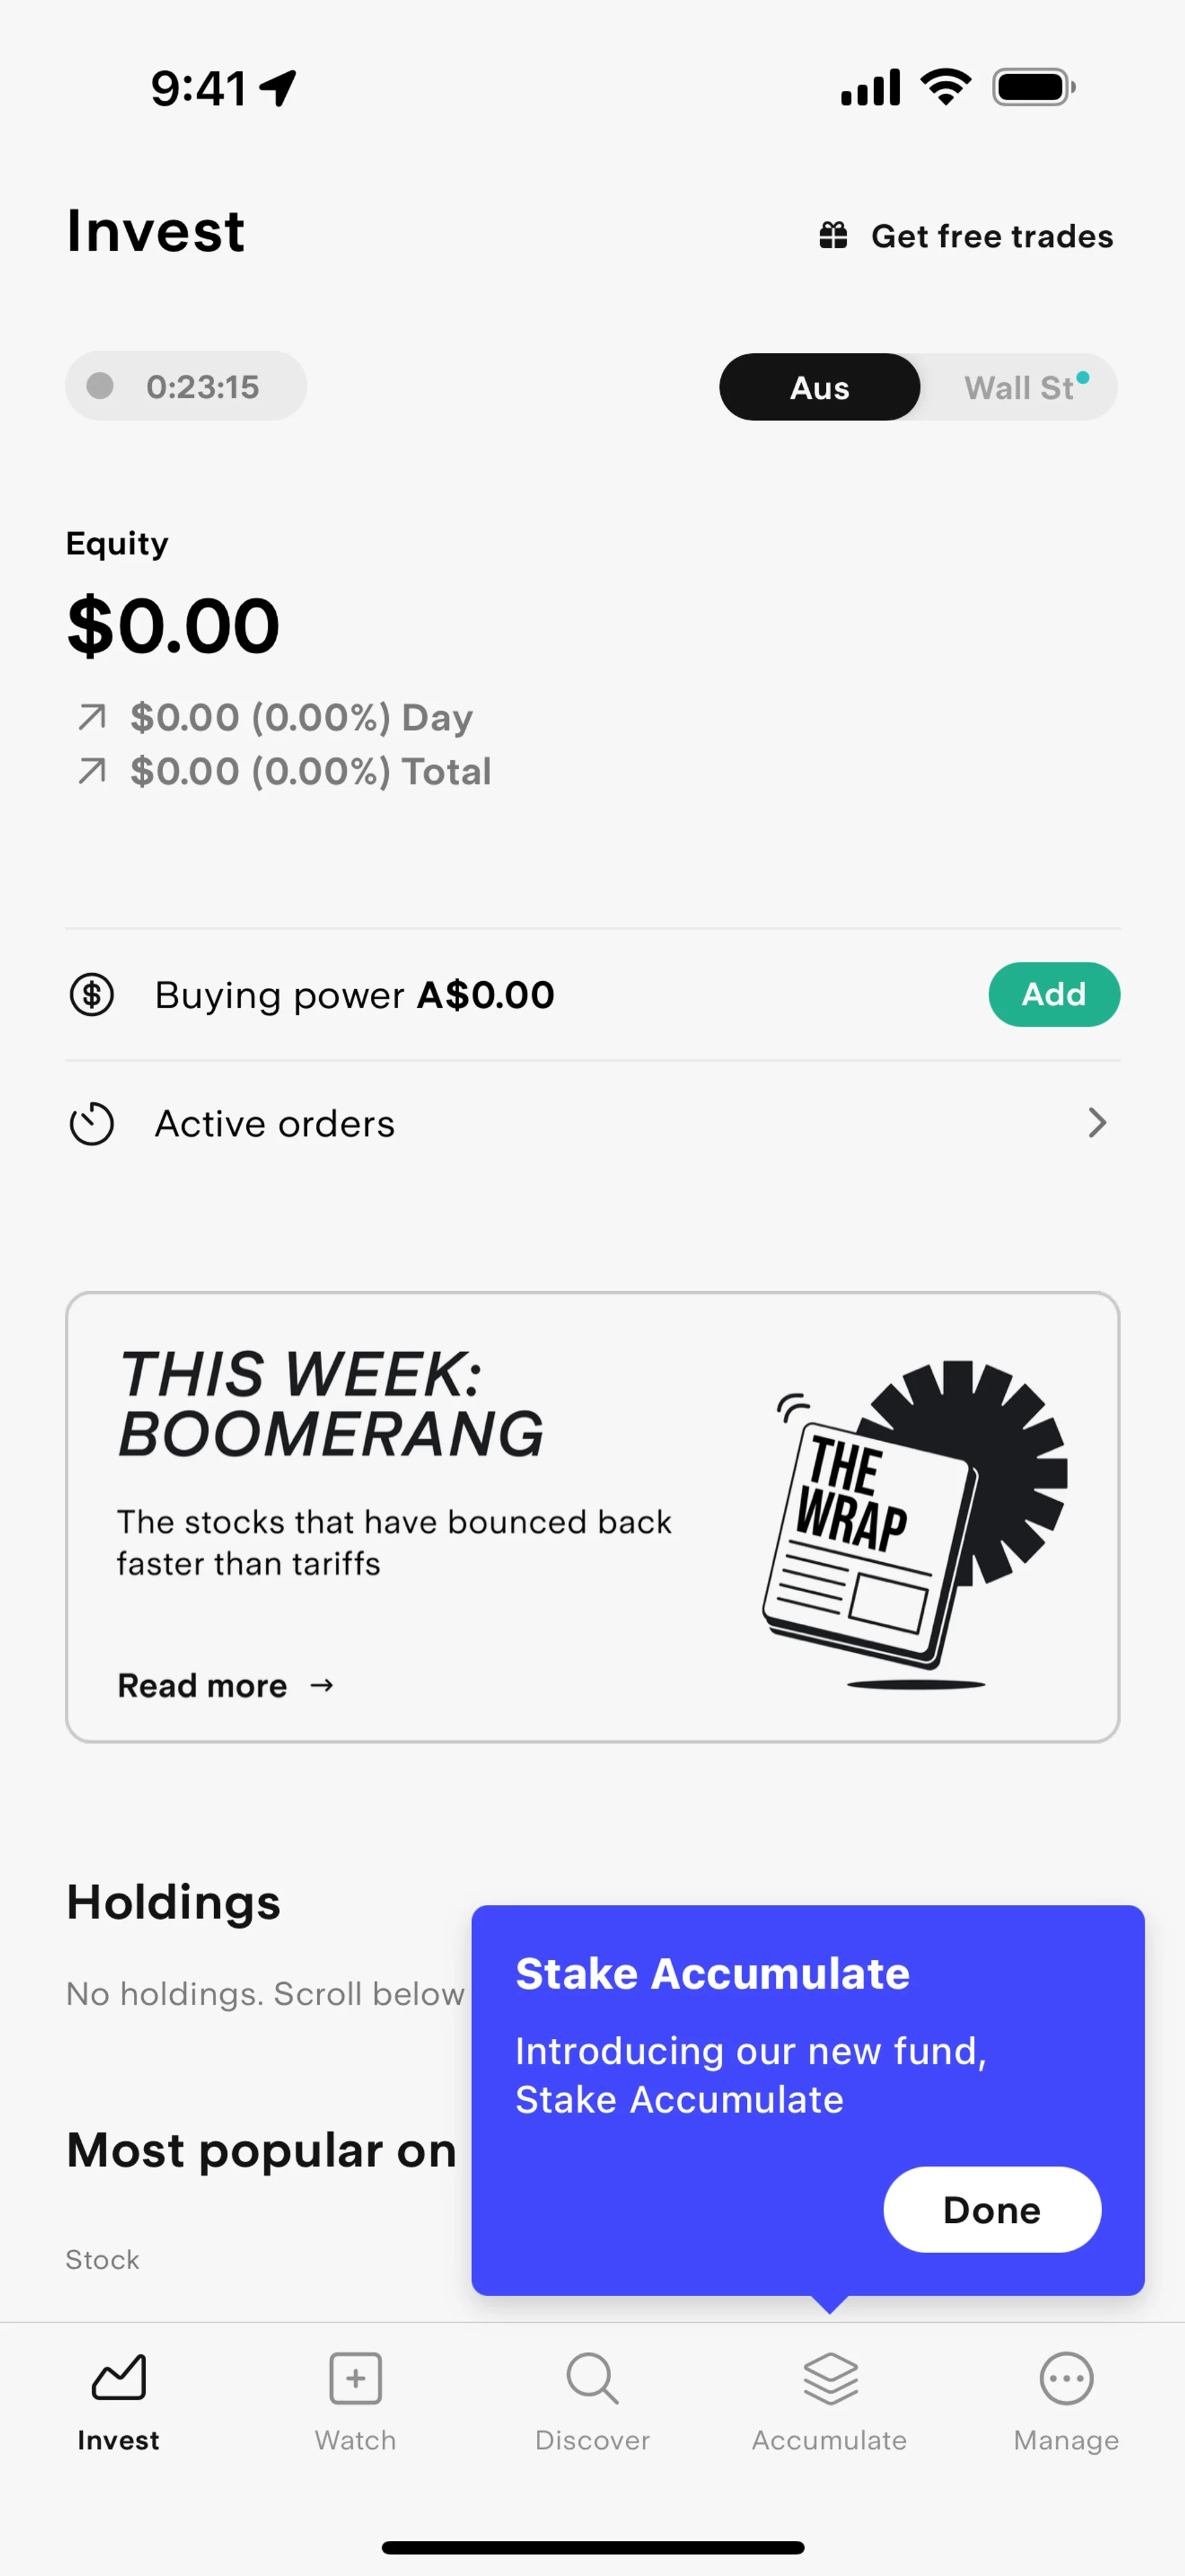The width and height of the screenshot is (1185, 2576).
Task: Tap the Buying power dollar icon
Action: point(92,995)
